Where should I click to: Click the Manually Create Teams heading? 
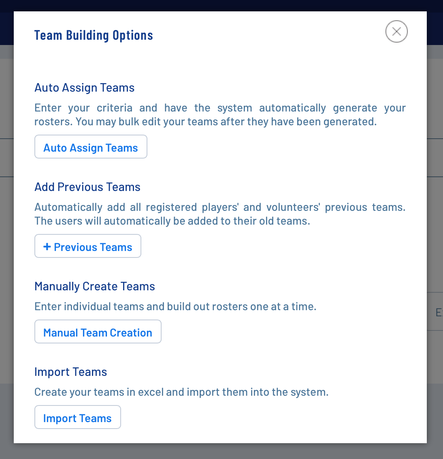click(94, 286)
